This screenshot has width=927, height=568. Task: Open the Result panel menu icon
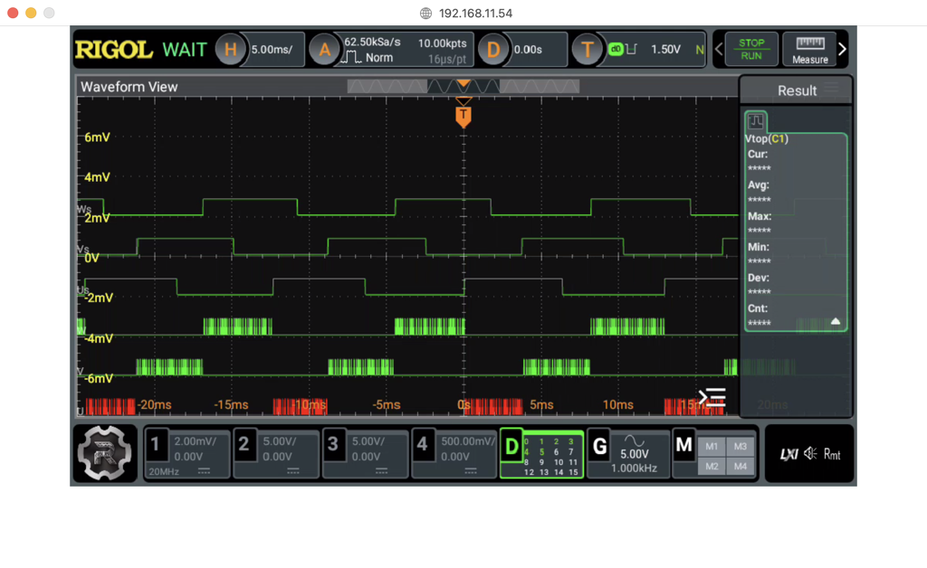pyautogui.click(x=832, y=89)
